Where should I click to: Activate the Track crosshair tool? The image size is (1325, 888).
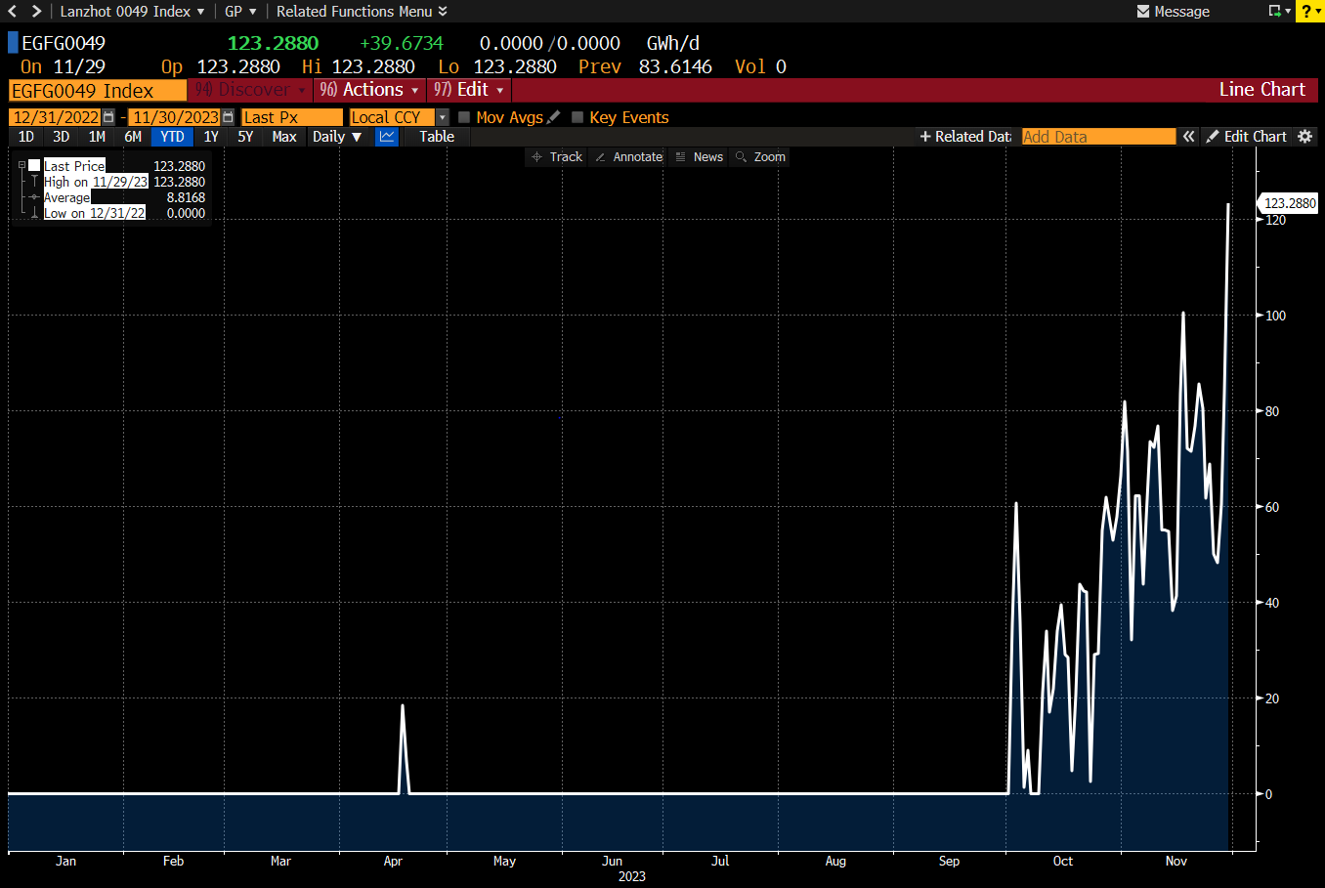coord(557,157)
